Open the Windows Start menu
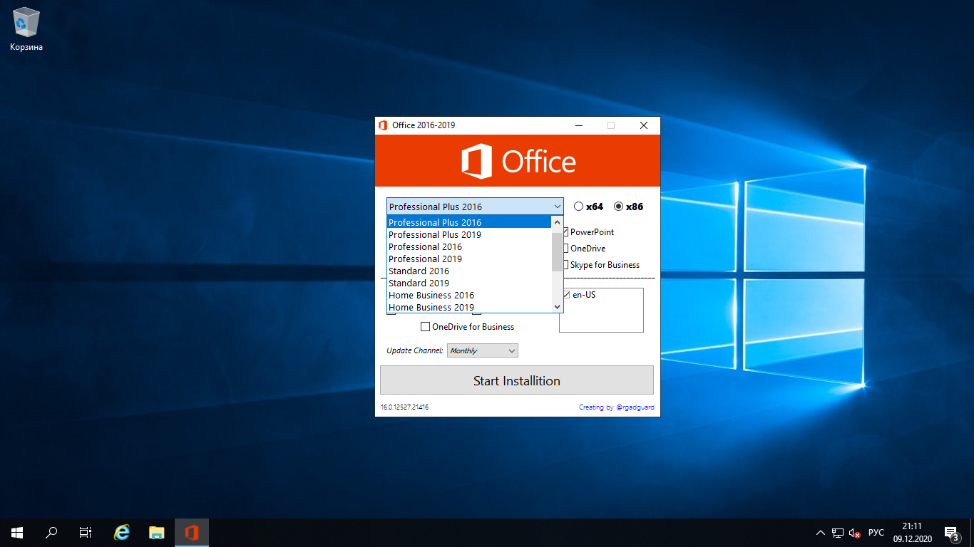The width and height of the screenshot is (974, 547). [x=17, y=532]
